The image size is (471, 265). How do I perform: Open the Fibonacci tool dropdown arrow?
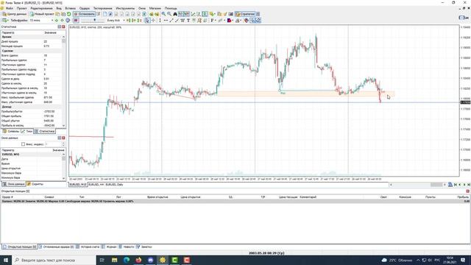pos(215,21)
